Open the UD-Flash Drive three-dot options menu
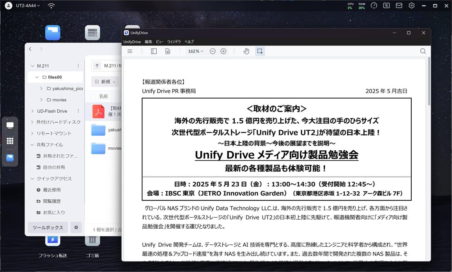This screenshot has width=452, height=272. click(78, 111)
